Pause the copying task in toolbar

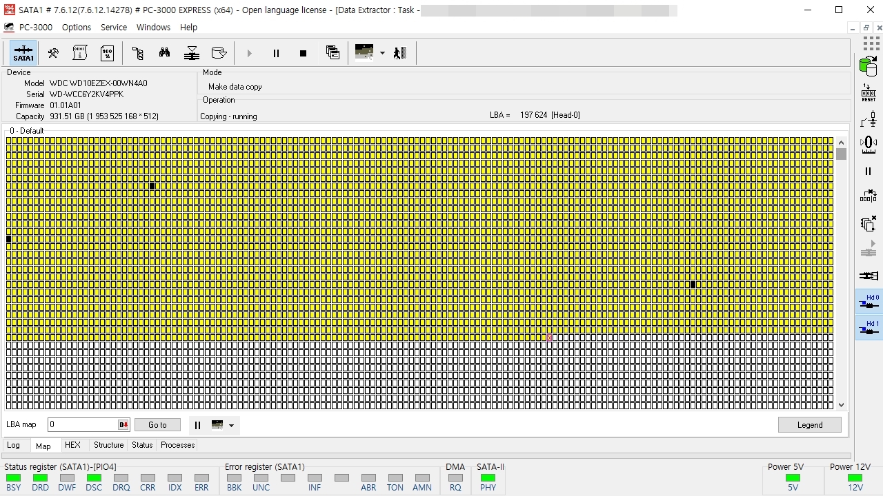click(x=276, y=53)
